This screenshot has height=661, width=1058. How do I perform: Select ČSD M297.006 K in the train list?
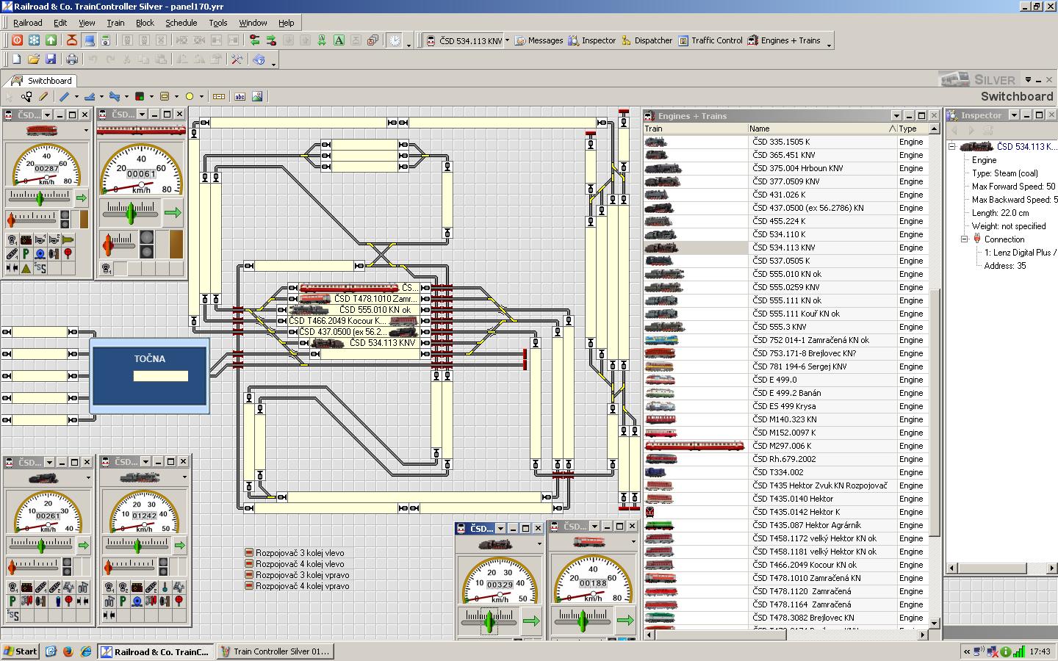(782, 446)
